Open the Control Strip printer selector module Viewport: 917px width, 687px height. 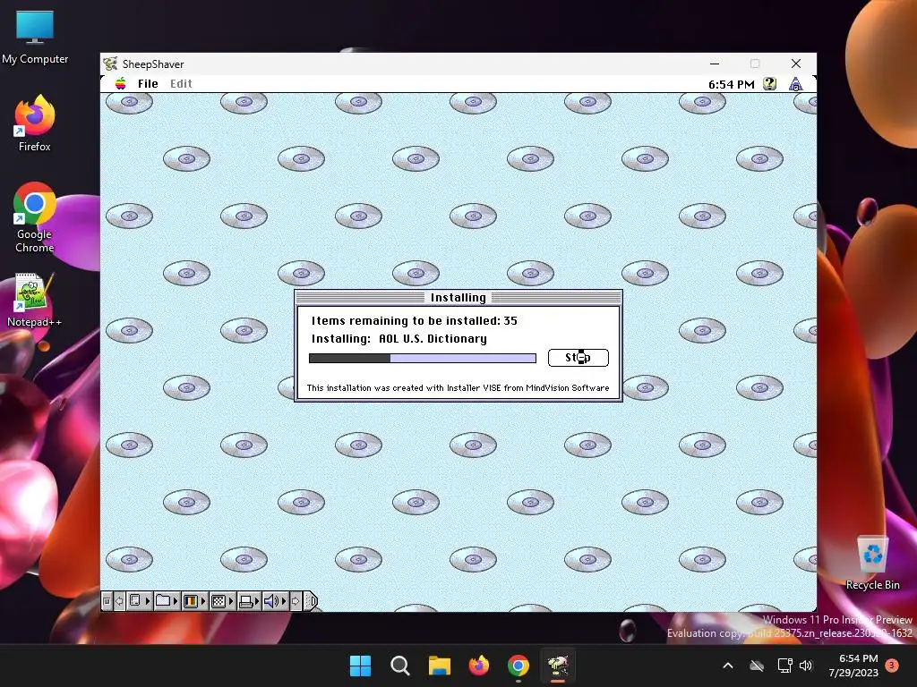click(245, 601)
